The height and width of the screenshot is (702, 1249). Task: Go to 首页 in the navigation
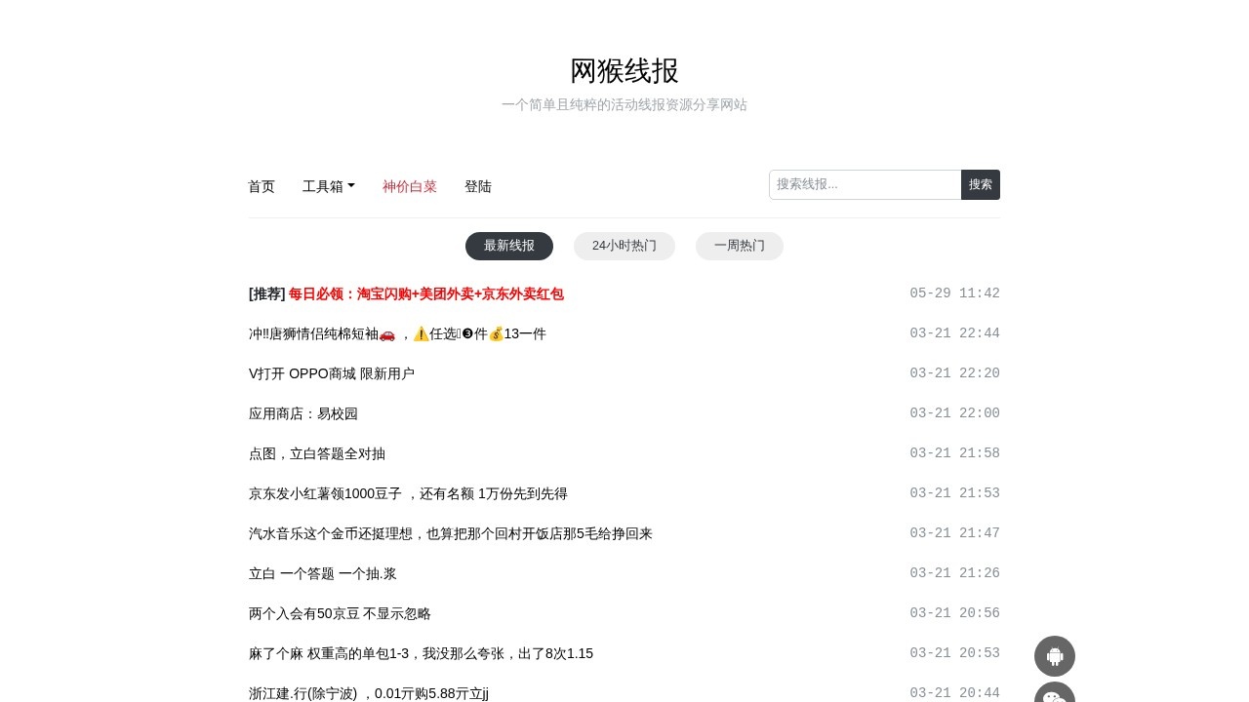(261, 186)
